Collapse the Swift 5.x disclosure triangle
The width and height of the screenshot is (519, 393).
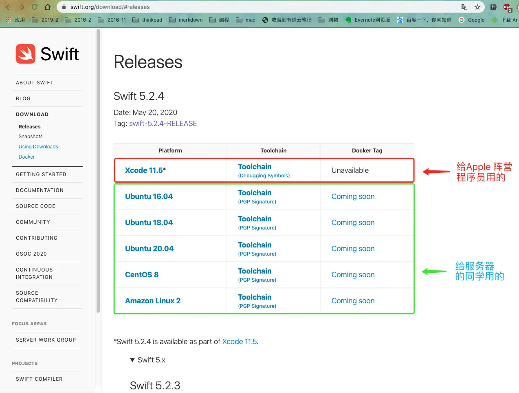pyautogui.click(x=132, y=360)
